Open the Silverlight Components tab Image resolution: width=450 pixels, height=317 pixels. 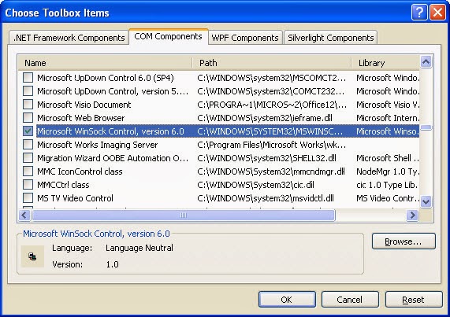(331, 38)
